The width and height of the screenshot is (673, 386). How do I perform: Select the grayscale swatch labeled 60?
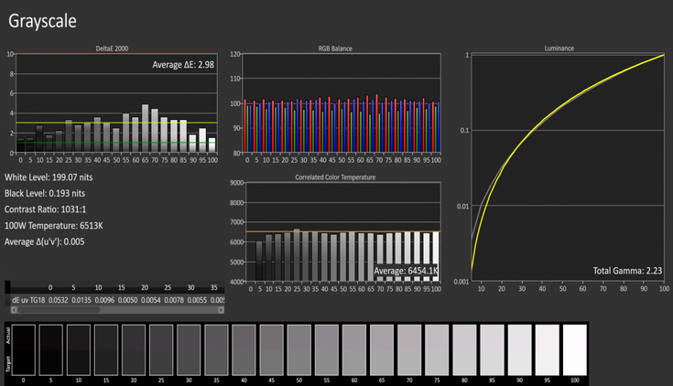tap(354, 350)
